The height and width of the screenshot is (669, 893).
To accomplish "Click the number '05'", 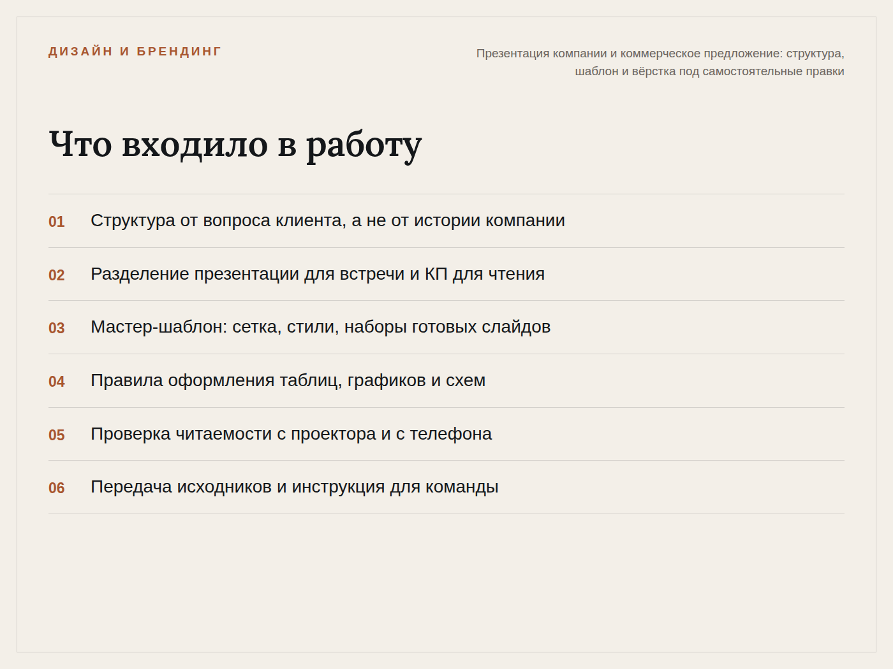I will tap(57, 435).
